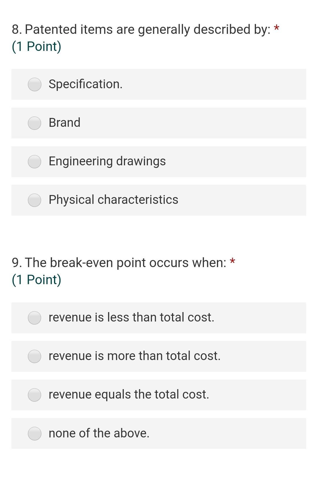This screenshot has height=478, width=317.
Task: Click the Brand answer label text
Action: tap(64, 123)
